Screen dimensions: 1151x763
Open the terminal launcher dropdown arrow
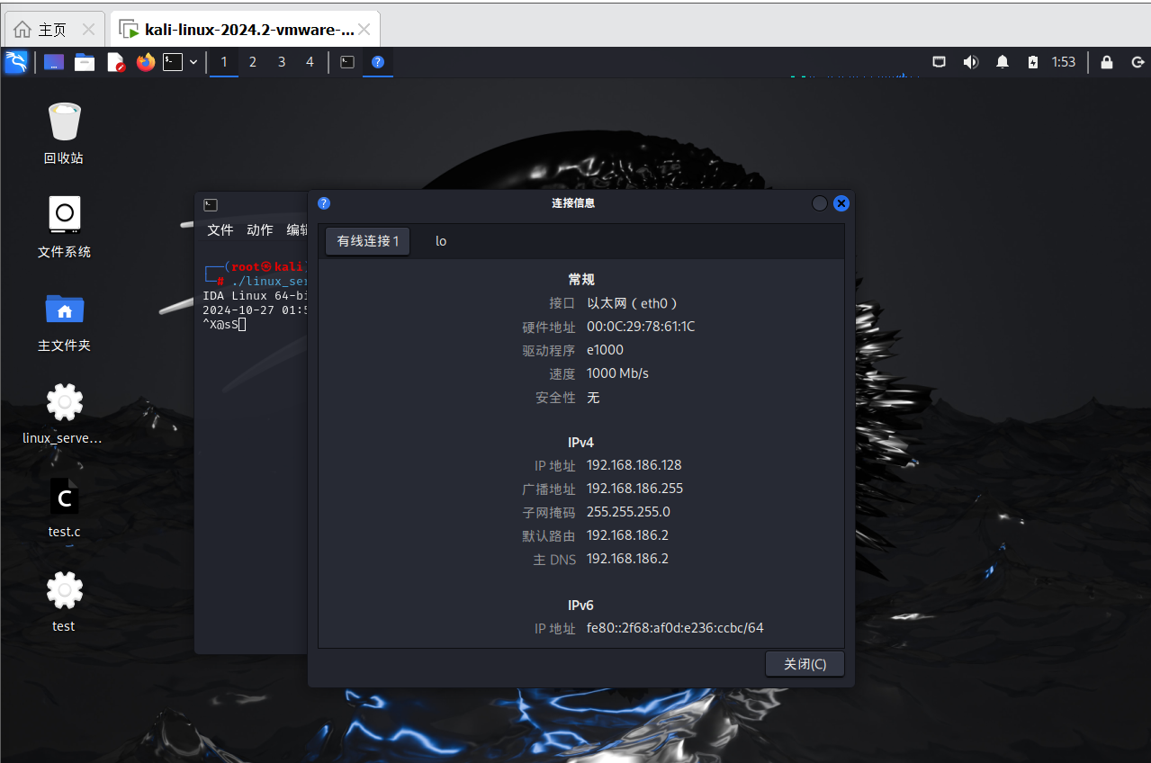click(x=193, y=62)
